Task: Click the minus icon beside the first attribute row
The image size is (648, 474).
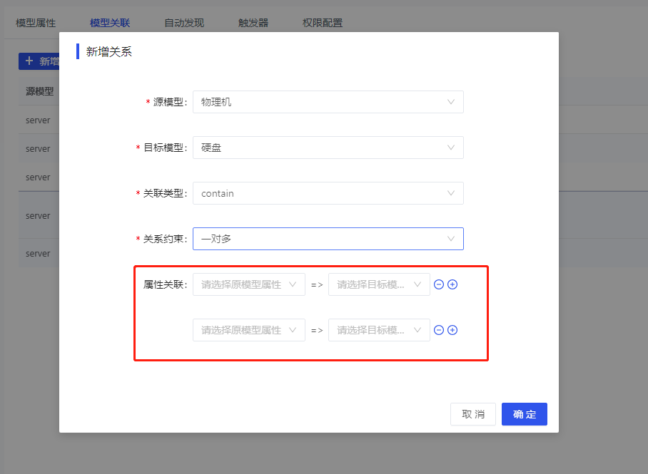Action: click(x=438, y=284)
